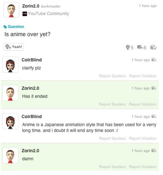Screen dimensions: 163x175
Task: Report Spoilers on 'damn' comment
Action: pyautogui.click(x=112, y=167)
